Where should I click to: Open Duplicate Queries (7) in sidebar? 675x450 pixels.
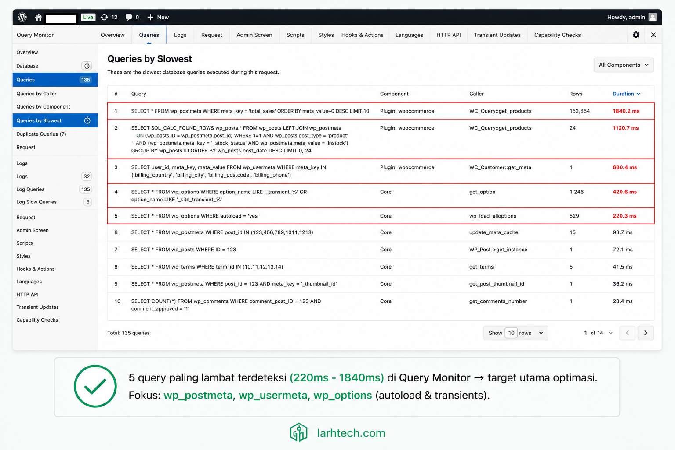tap(41, 134)
